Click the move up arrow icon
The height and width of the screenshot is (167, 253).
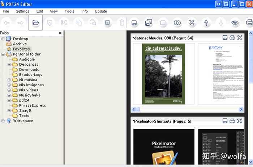(x=206, y=23)
